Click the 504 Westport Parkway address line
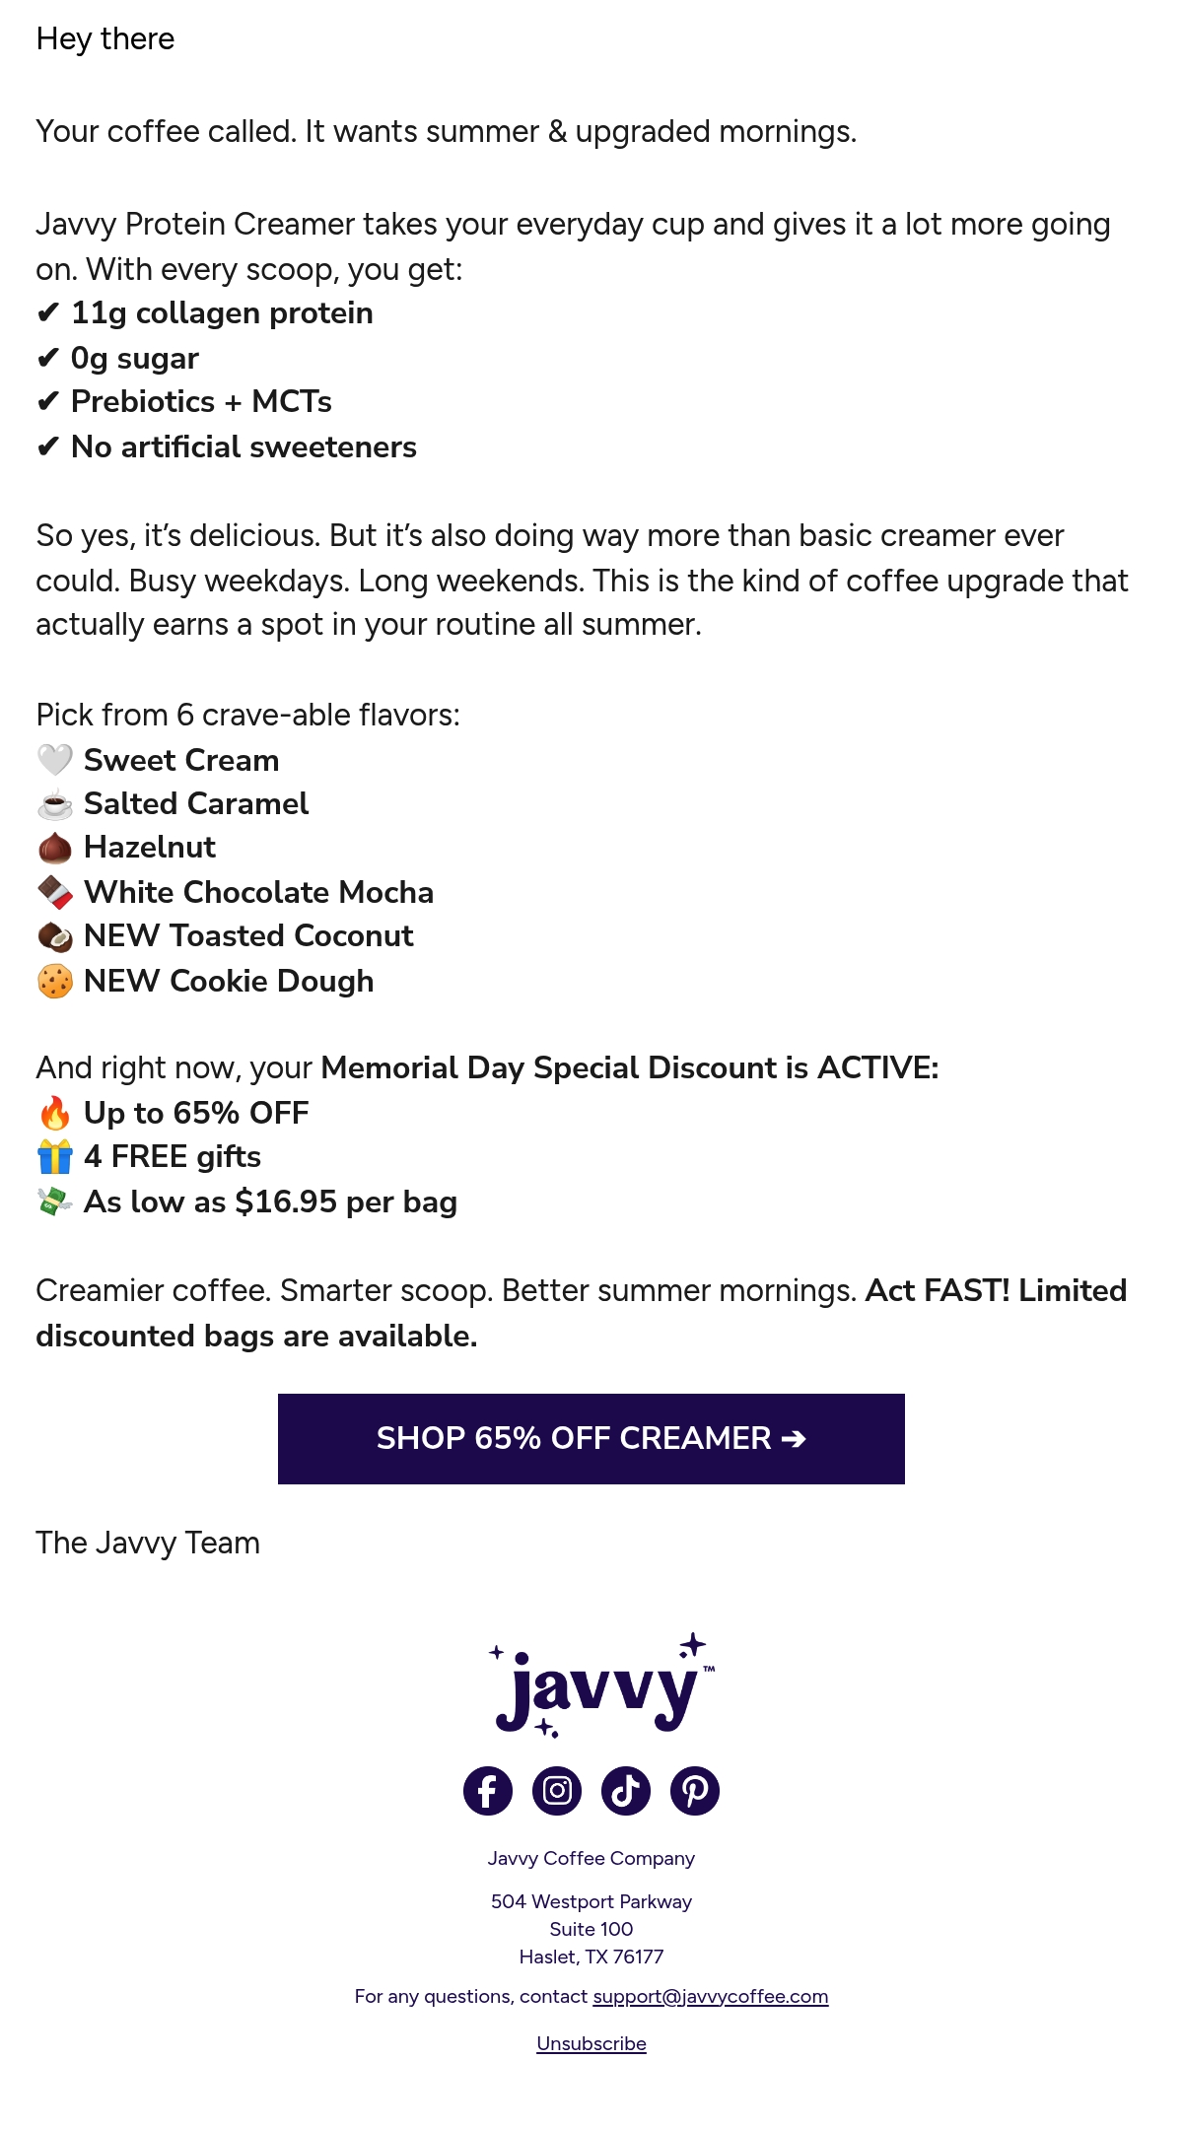 (x=591, y=1901)
